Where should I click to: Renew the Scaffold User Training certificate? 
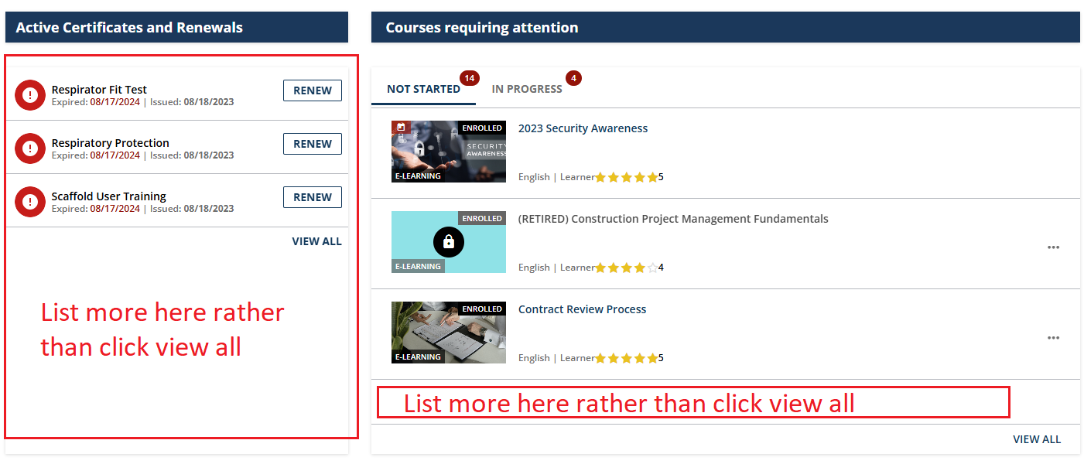click(313, 197)
